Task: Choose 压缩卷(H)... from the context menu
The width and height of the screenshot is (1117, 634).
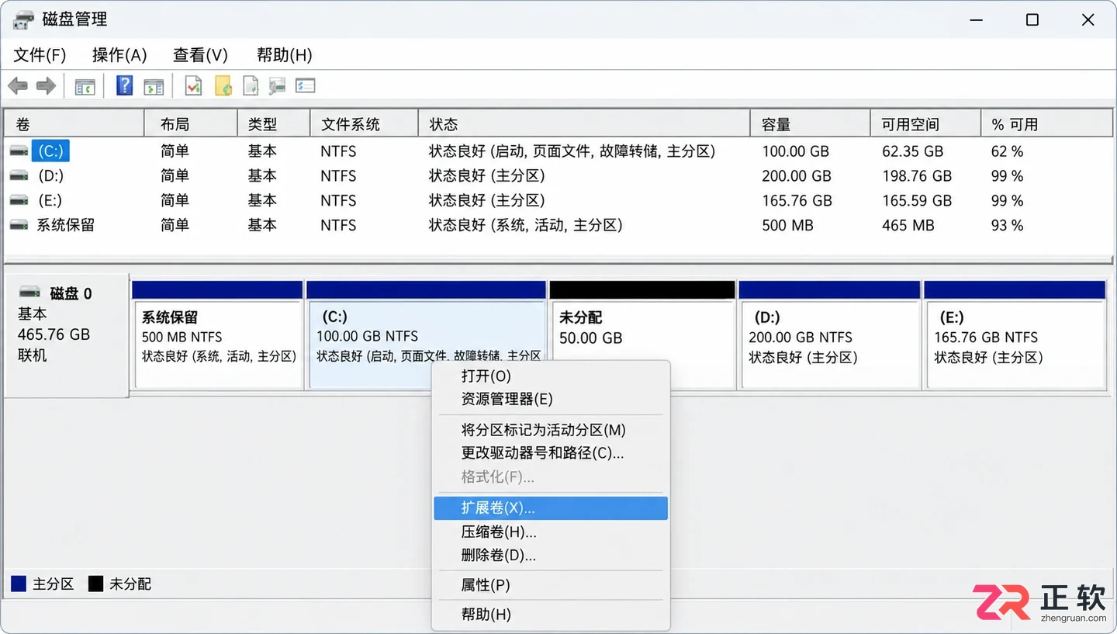Action: pos(551,532)
